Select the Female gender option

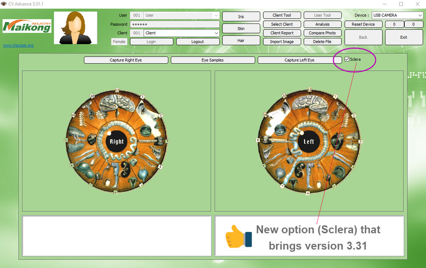119,41
